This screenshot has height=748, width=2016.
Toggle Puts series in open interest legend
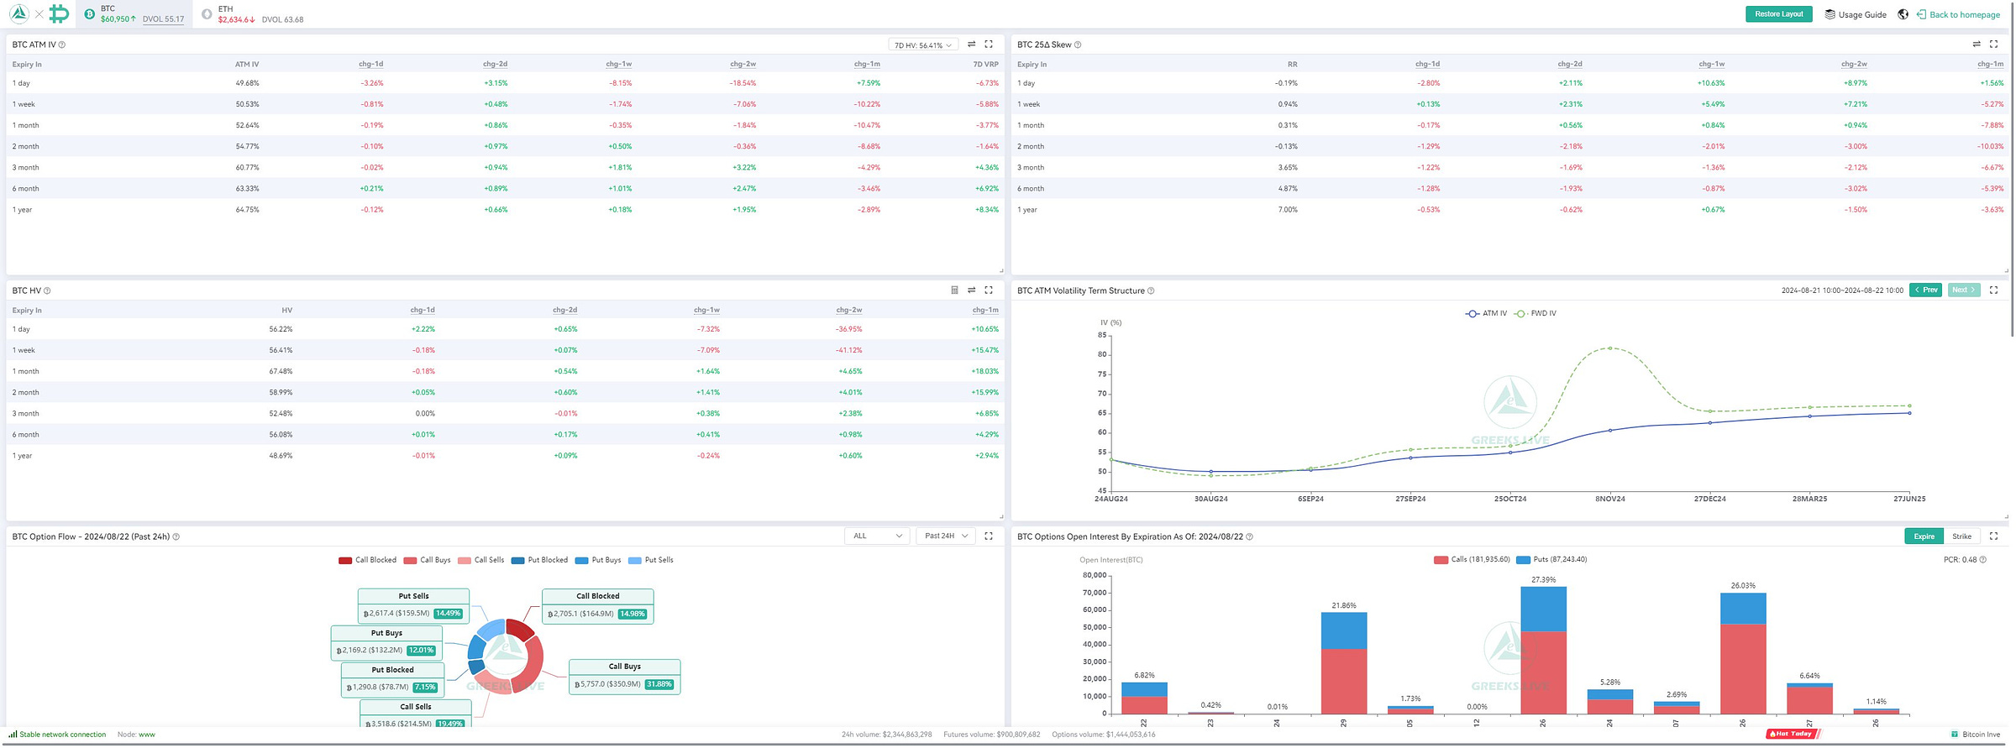[1551, 559]
